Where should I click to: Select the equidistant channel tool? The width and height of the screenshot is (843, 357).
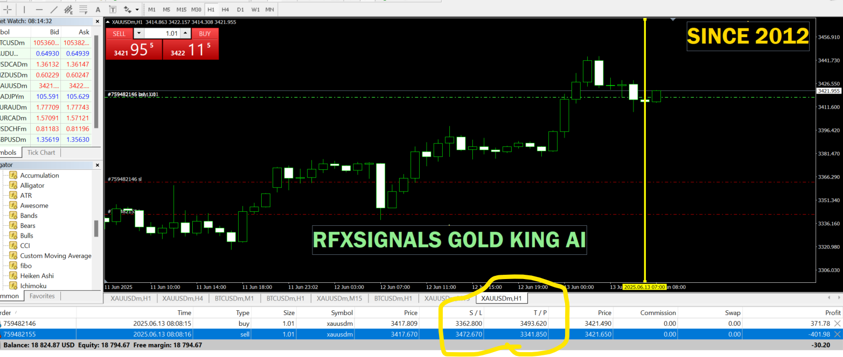coord(68,10)
